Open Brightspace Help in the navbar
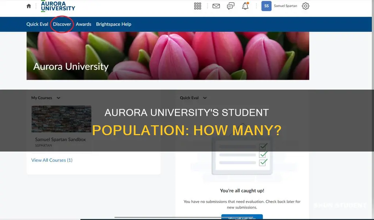Image resolution: width=374 pixels, height=220 pixels. (114, 24)
